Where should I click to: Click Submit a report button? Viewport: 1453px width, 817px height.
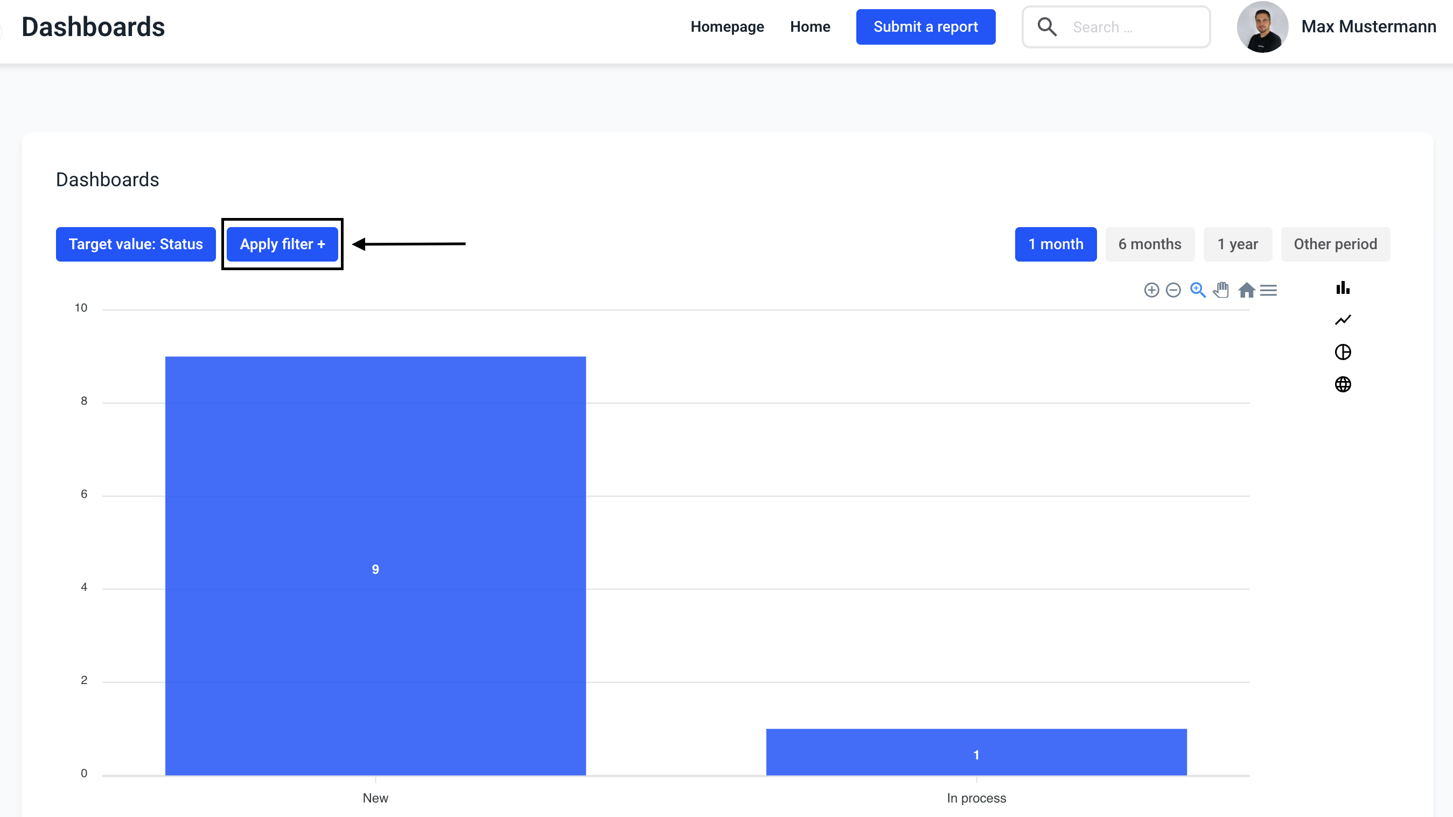(x=925, y=26)
